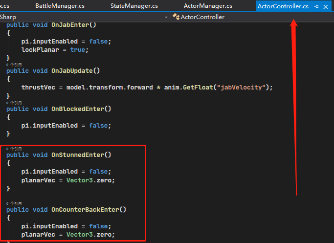
Task: Open references link above OnStunnedEnter
Action: pos(14,149)
